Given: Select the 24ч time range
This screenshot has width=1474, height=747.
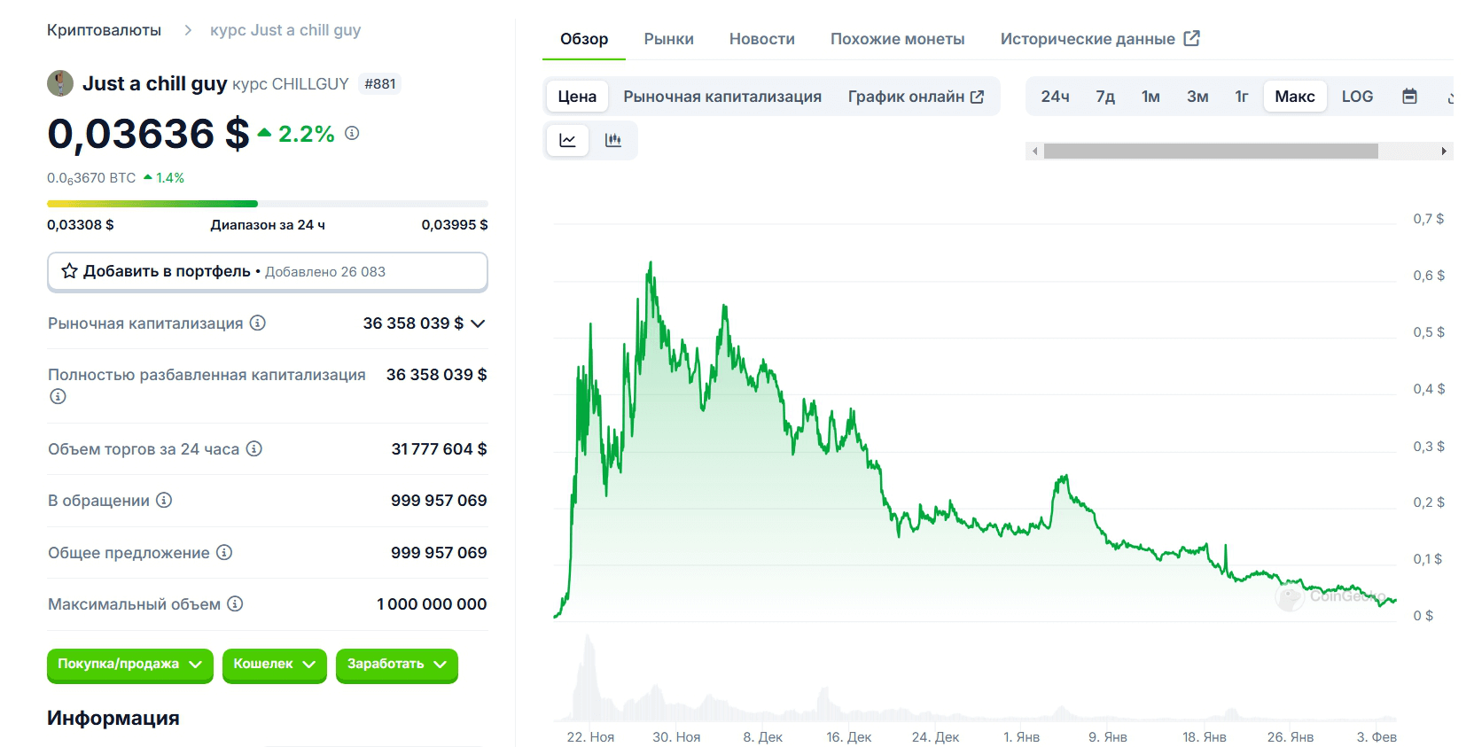Looking at the screenshot, I should pos(1055,97).
